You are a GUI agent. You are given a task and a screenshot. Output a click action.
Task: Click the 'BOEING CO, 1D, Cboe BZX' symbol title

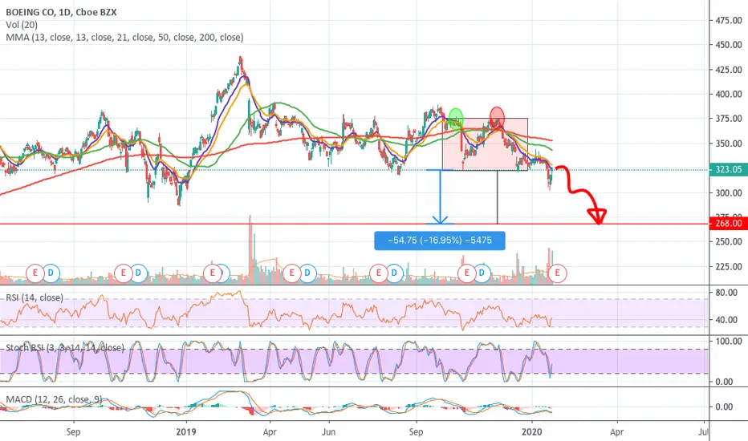tap(61, 12)
